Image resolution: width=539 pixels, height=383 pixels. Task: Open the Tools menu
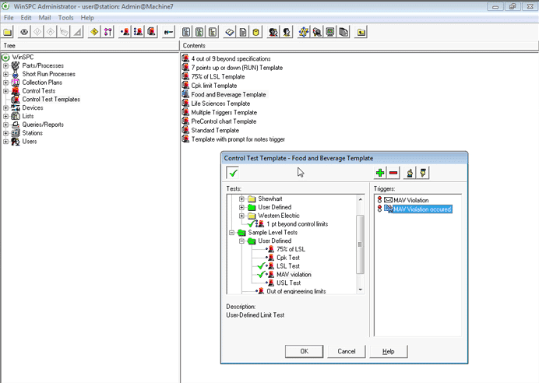click(65, 17)
